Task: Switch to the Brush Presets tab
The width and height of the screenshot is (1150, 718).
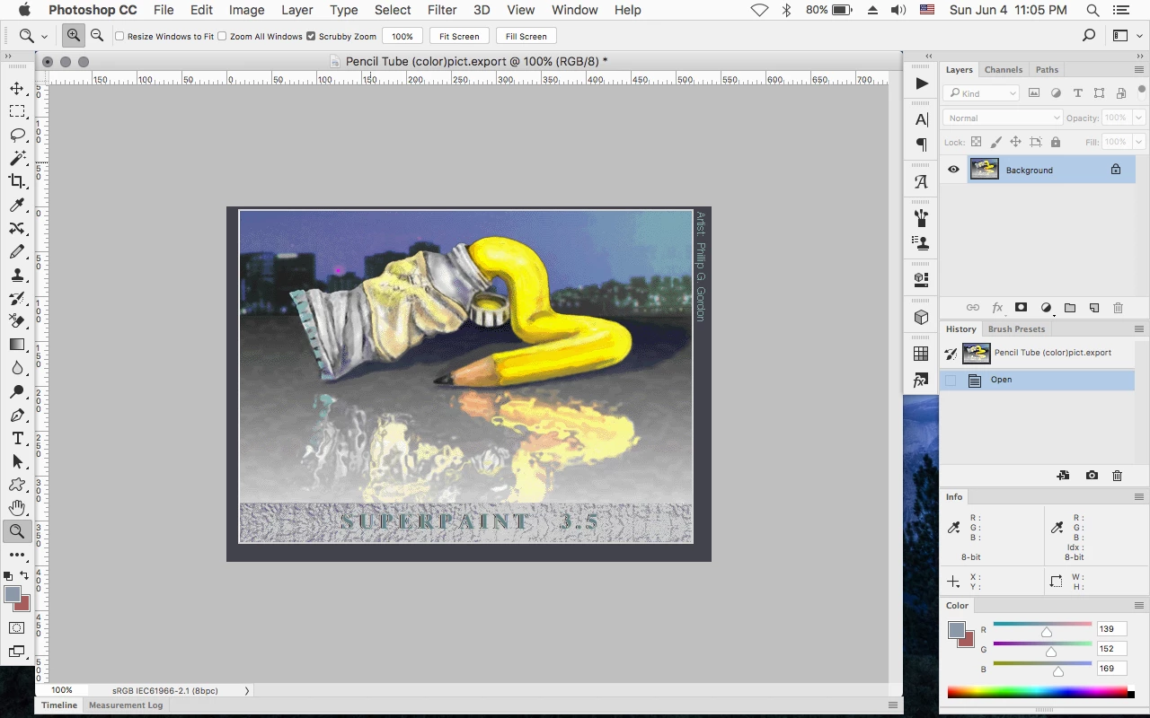Action: [x=1017, y=328]
